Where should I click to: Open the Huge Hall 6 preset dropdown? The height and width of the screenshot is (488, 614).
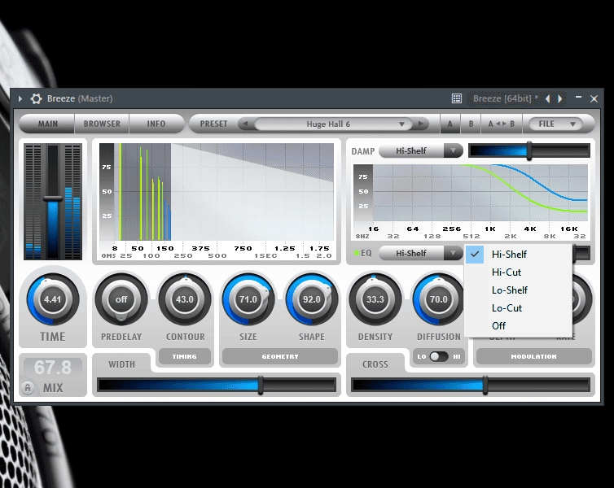(x=333, y=124)
